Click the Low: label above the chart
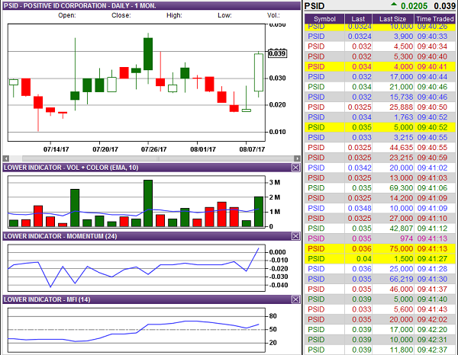The width and height of the screenshot is (458, 355). [x=224, y=15]
